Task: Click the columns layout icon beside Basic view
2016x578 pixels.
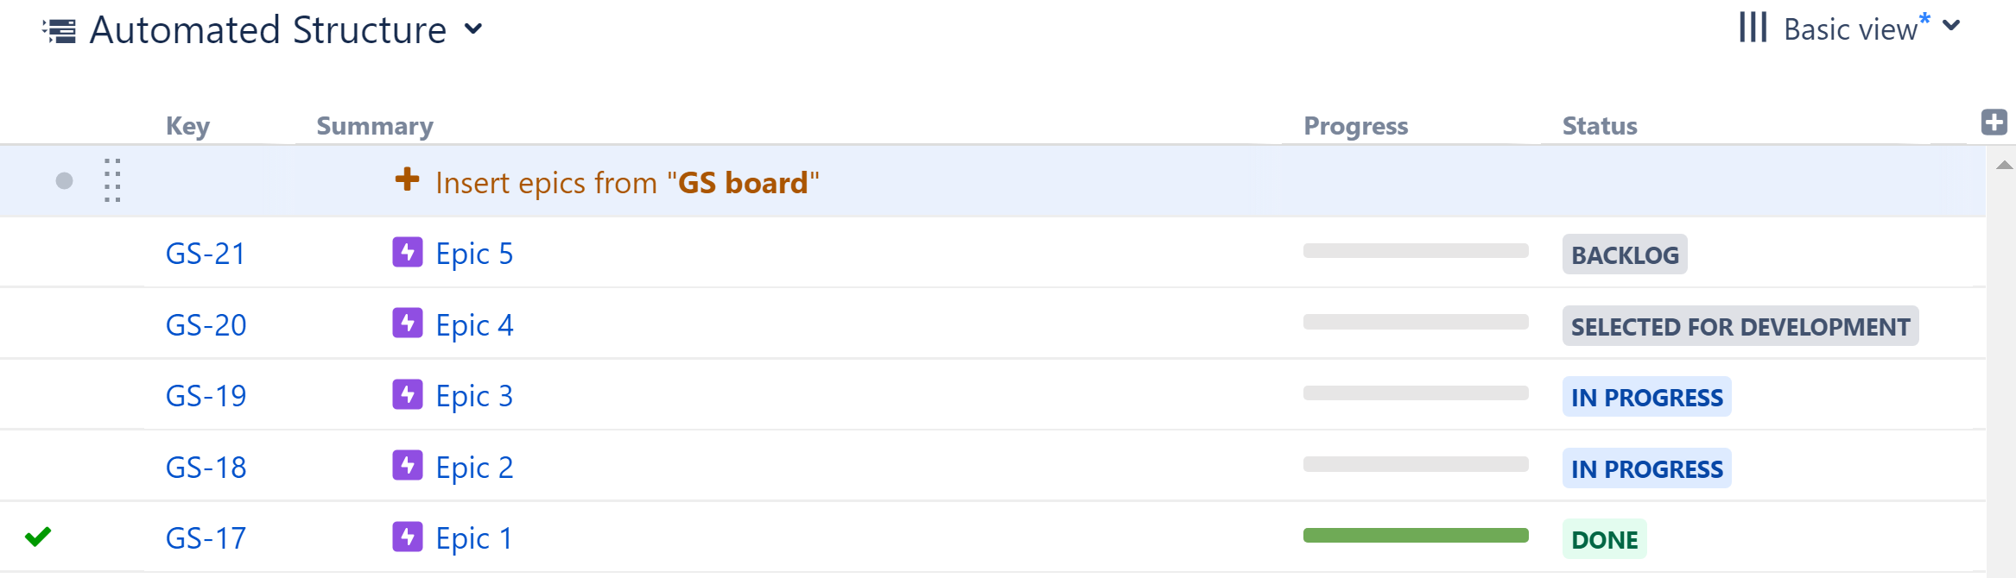Action: 1753,28
